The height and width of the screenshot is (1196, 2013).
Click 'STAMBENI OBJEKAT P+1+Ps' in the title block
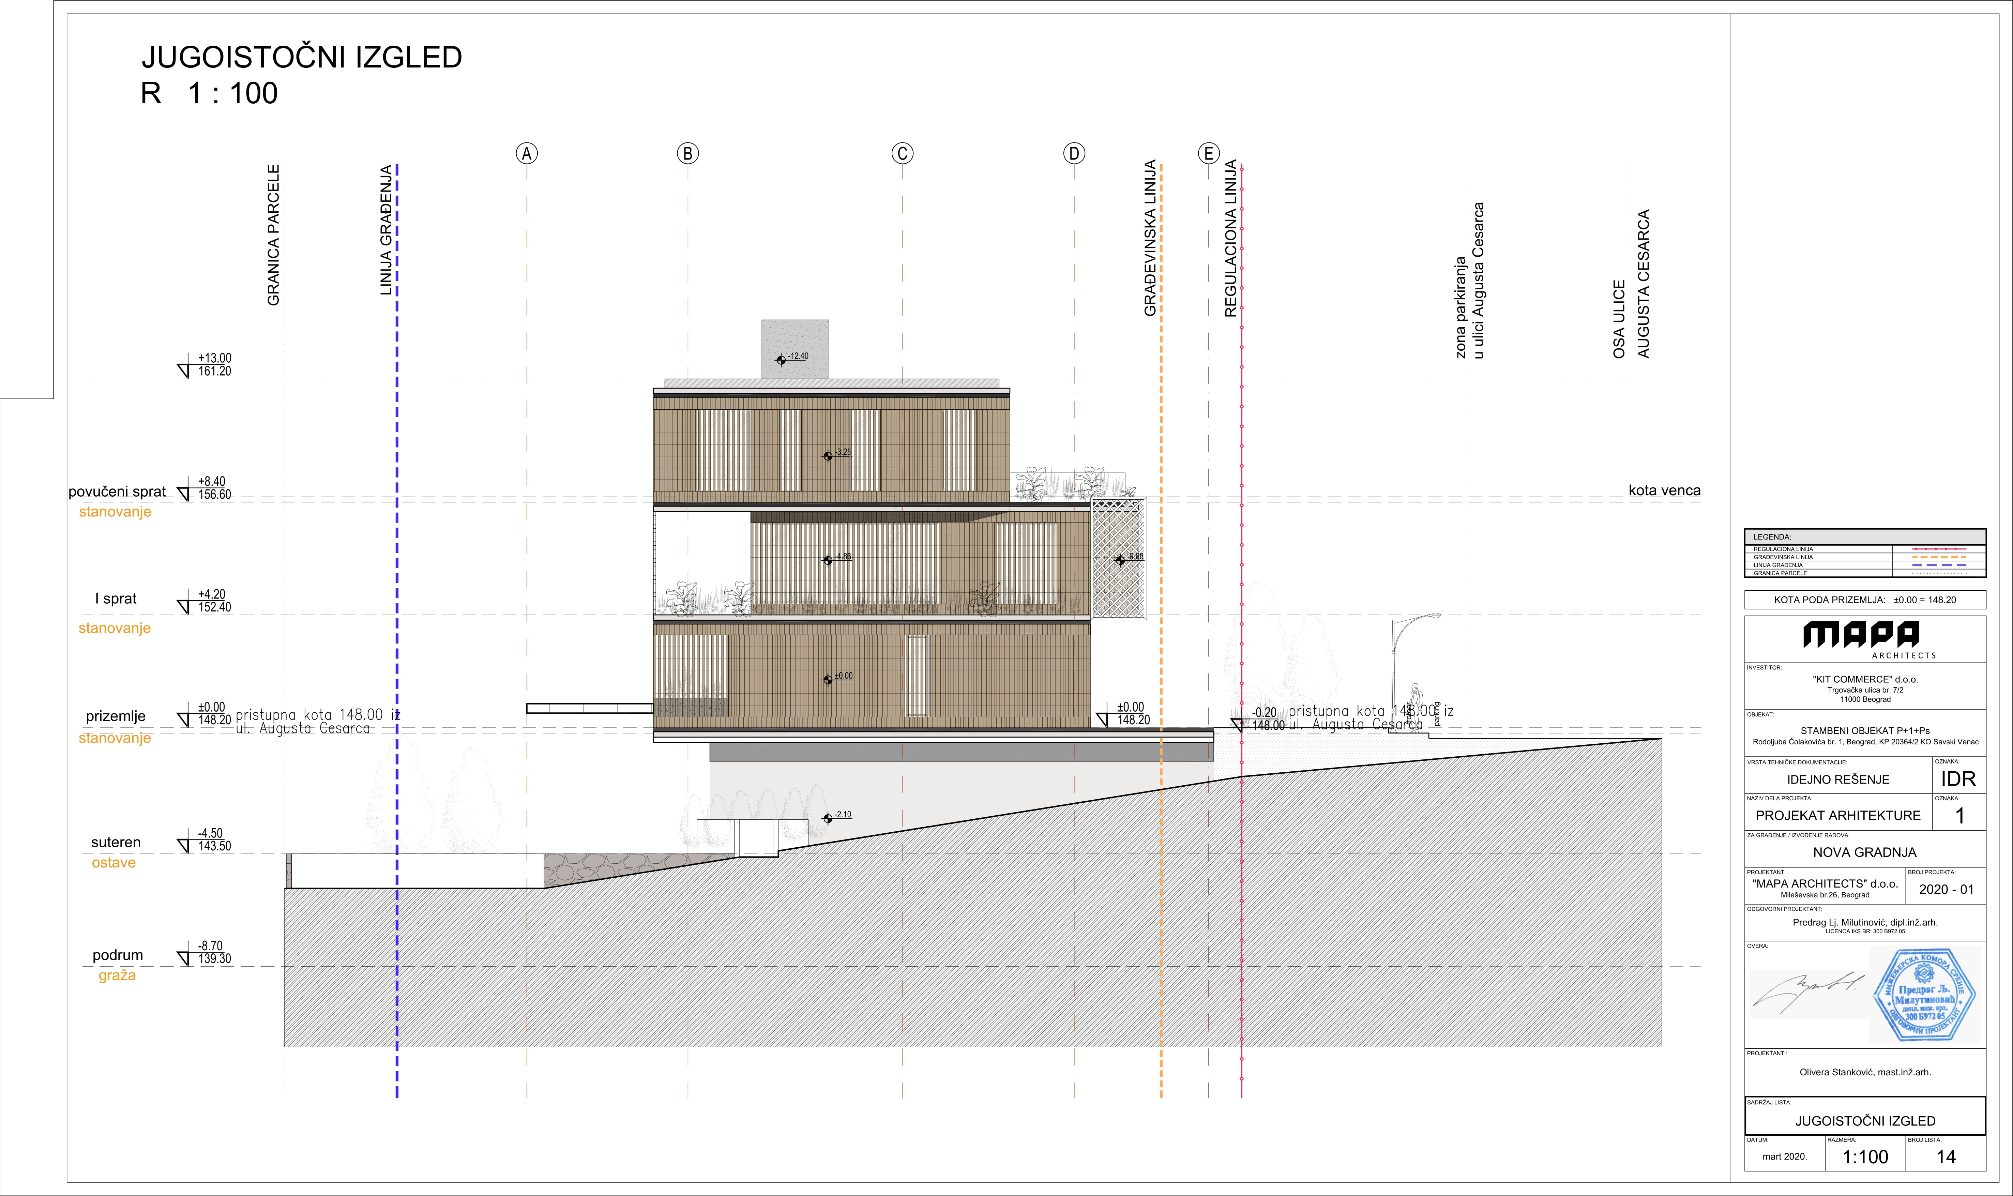point(1865,731)
